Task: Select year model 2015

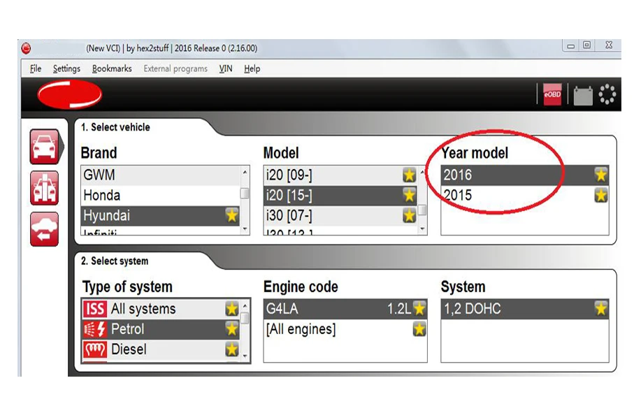Action: tap(525, 195)
